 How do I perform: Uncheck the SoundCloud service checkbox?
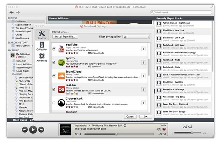click(54, 76)
